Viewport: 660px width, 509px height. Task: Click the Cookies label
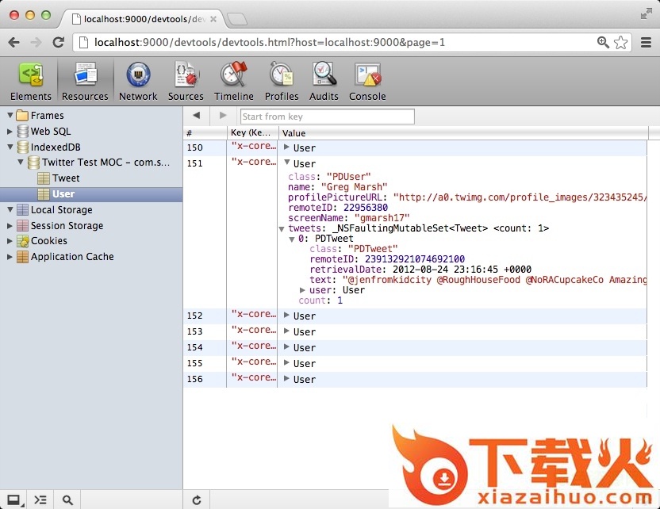[49, 240]
